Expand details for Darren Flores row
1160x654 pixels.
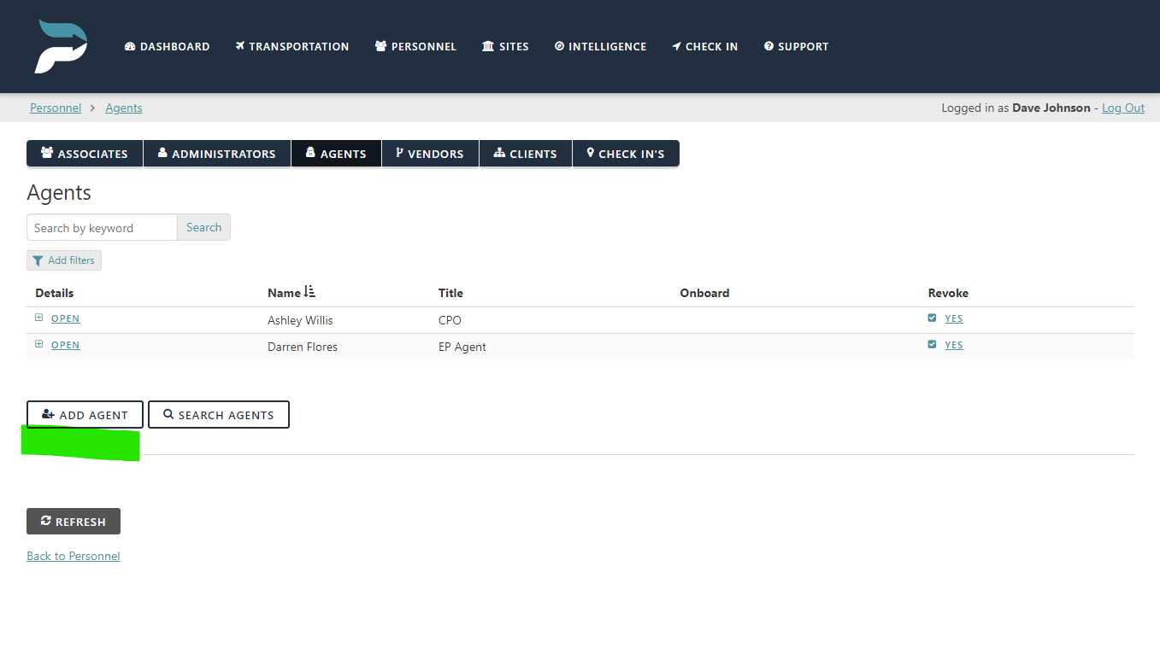(38, 344)
